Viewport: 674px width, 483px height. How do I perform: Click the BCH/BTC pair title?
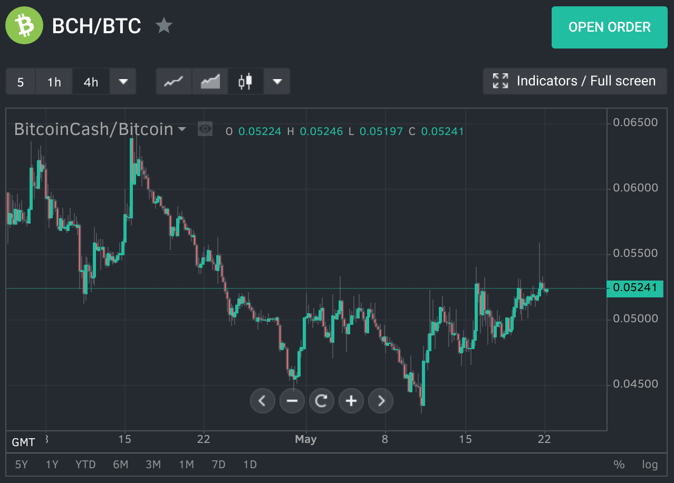pyautogui.click(x=97, y=25)
